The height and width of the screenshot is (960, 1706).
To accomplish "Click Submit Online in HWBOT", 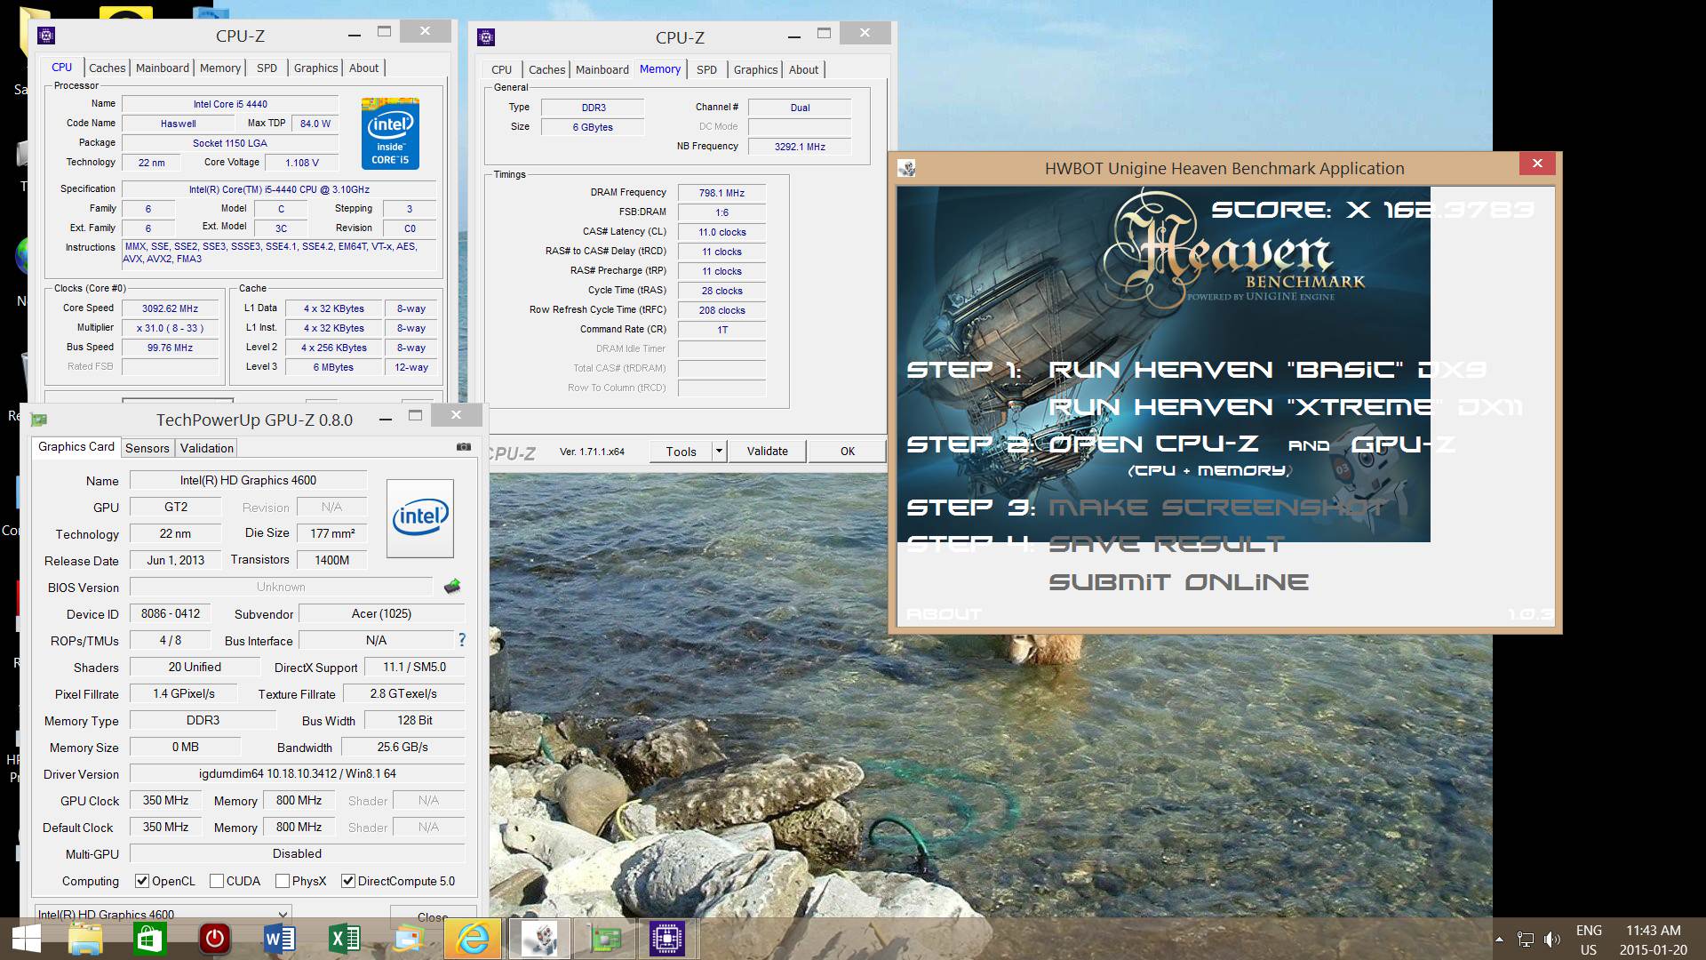I will click(x=1178, y=582).
